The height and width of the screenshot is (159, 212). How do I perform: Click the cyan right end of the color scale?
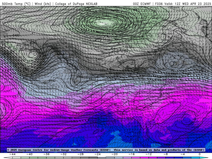(204, 158)
